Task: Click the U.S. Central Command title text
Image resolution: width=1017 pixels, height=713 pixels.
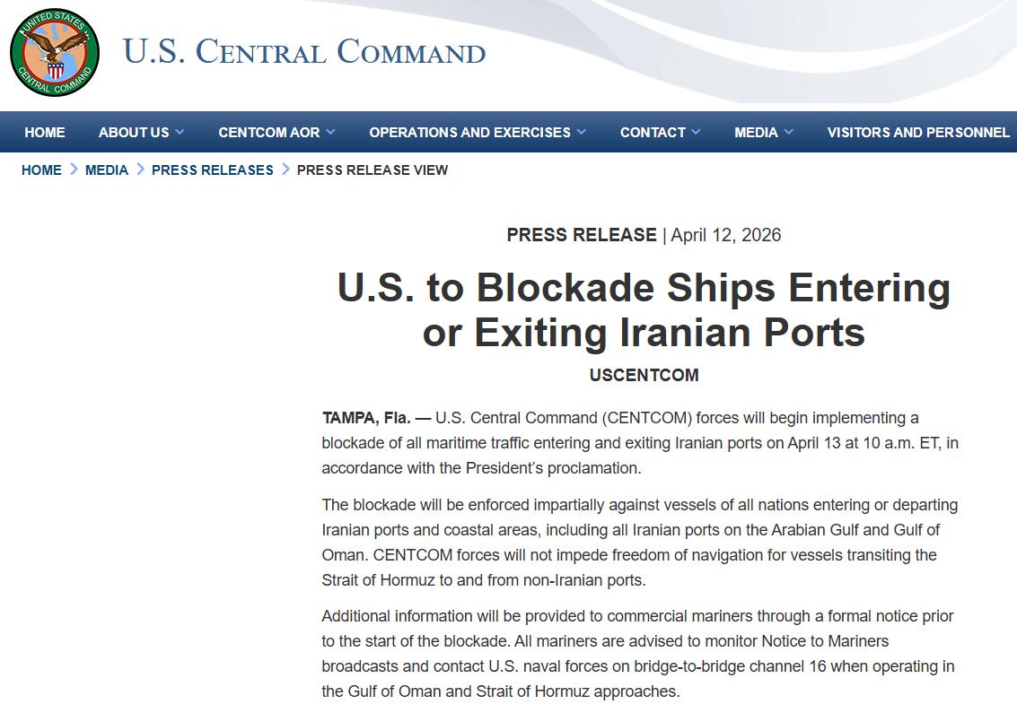Action: click(304, 52)
